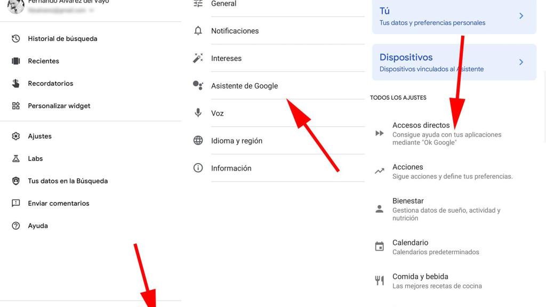Click the Historial de búsqueda clock icon
546x307 pixels.
tap(16, 39)
